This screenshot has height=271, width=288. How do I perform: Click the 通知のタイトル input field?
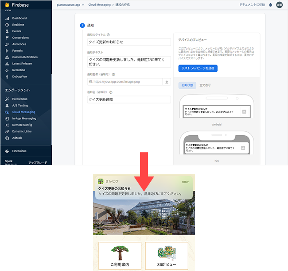[129, 42]
